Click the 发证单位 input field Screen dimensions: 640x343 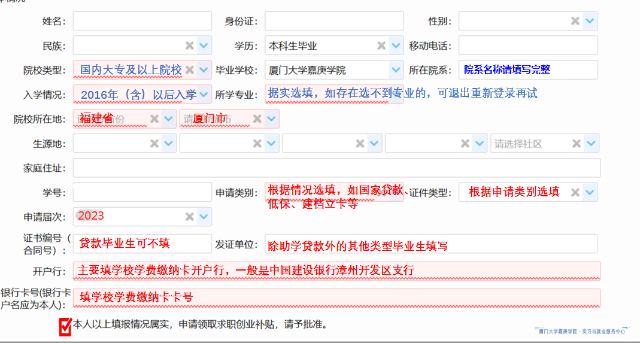point(431,244)
